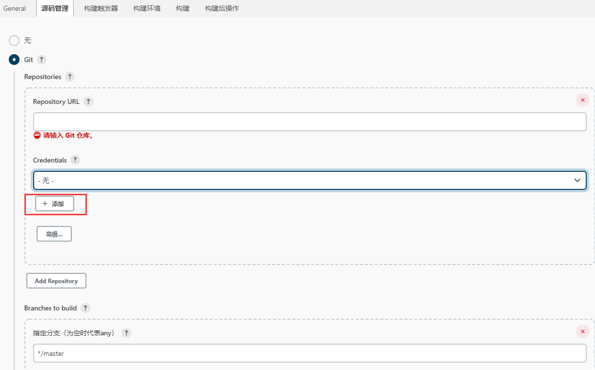Viewport: 595px width, 370px height.
Task: Open the 构建触发器 tab
Action: 101,8
